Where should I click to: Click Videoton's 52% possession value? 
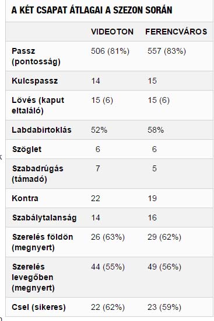[x=99, y=130]
